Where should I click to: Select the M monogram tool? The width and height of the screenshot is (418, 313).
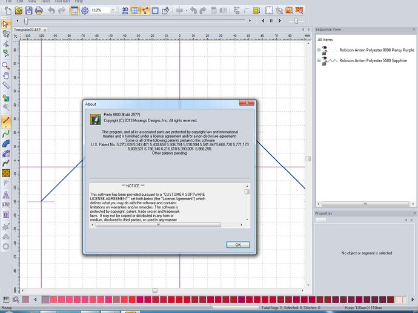point(5,215)
